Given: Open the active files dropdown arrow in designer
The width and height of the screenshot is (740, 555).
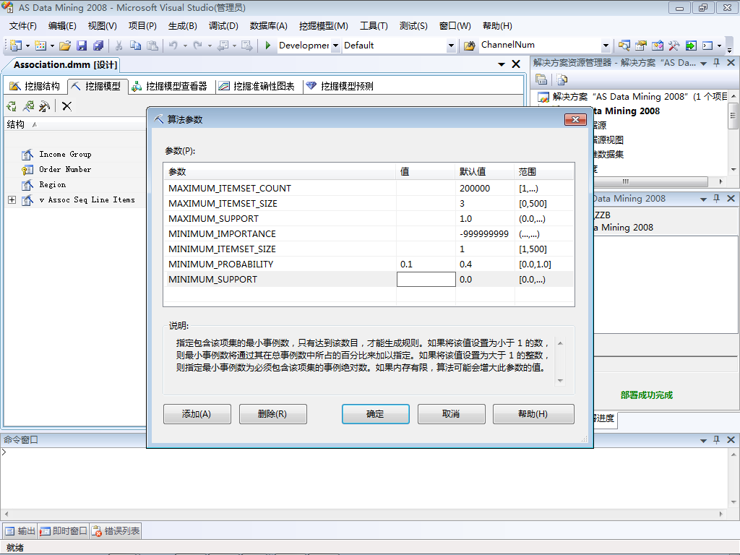Looking at the screenshot, I should click(x=502, y=64).
